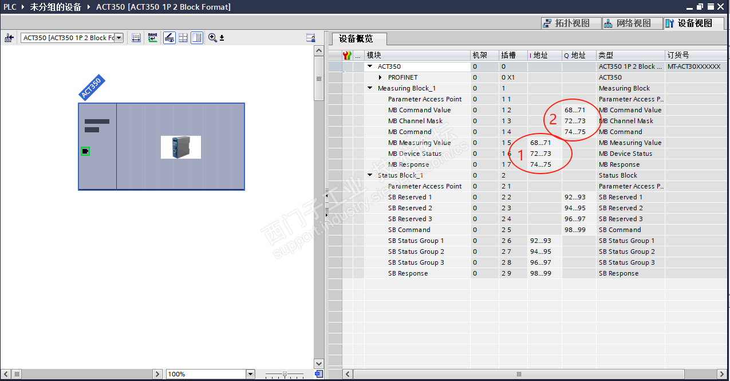Click the device view horizontal scrollbar left arrow

coord(6,374)
